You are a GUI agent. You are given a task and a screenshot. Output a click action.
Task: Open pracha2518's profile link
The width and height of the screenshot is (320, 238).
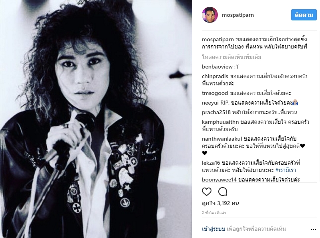[x=216, y=112]
